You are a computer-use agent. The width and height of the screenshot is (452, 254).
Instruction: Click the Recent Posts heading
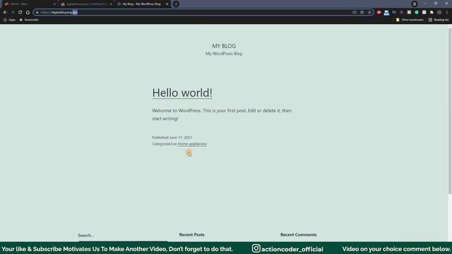[x=191, y=235]
